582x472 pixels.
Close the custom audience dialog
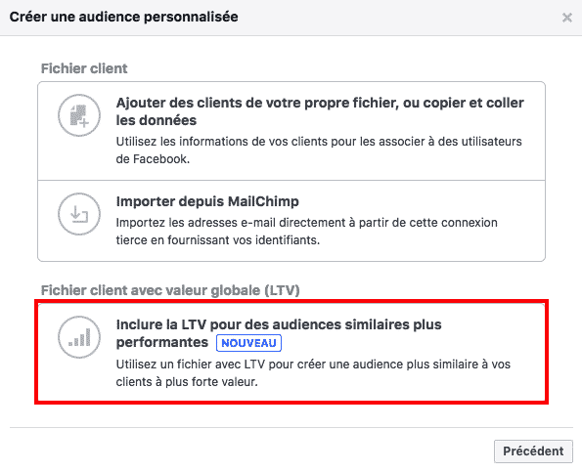tap(566, 18)
